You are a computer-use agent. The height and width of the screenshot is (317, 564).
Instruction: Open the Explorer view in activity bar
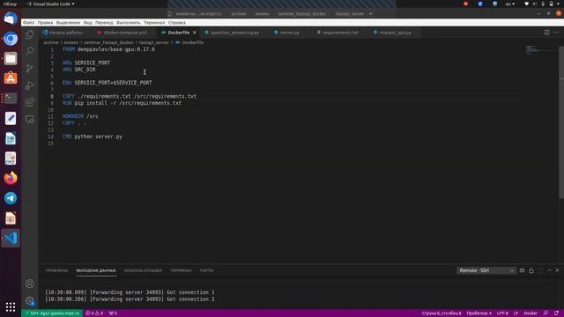(x=29, y=34)
